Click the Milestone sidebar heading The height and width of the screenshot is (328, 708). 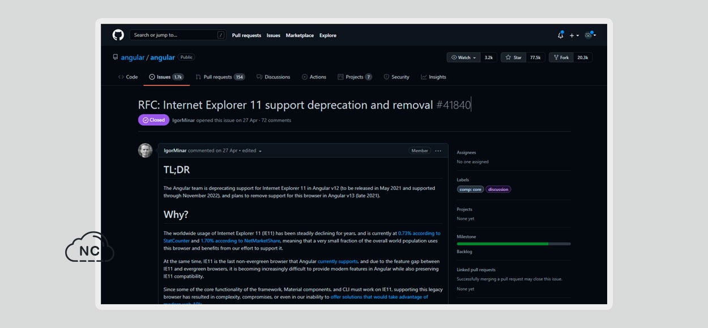[x=467, y=236]
